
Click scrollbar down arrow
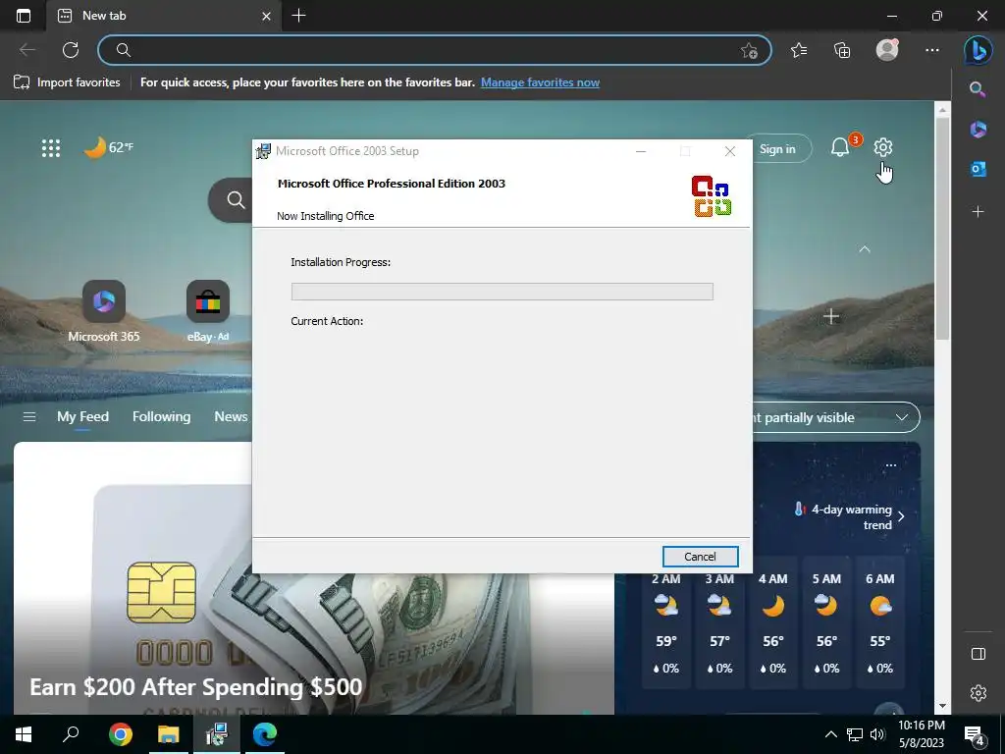[x=941, y=707]
